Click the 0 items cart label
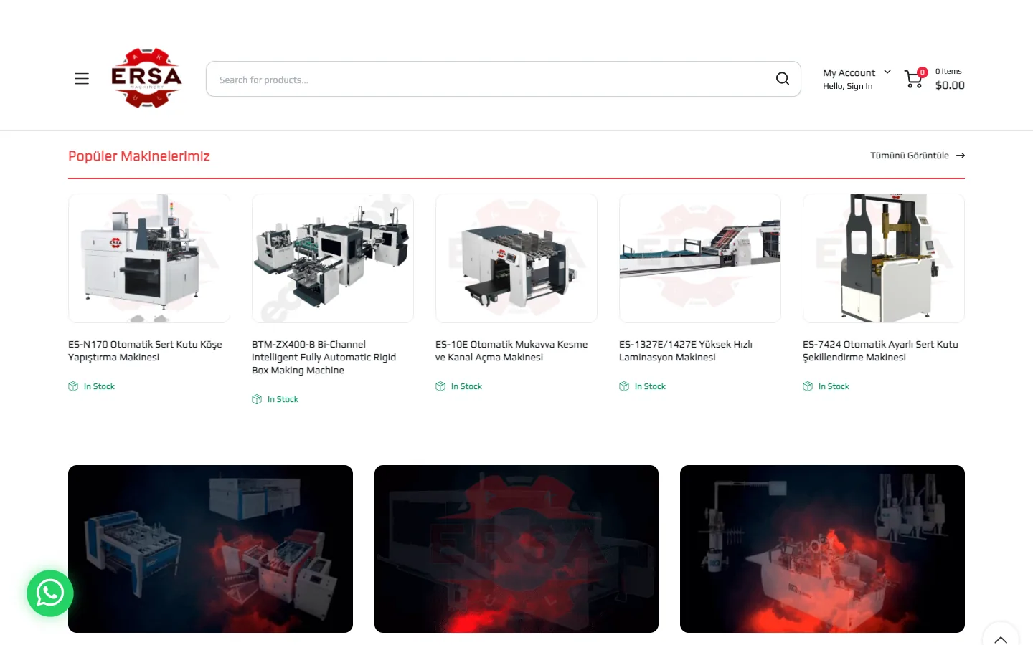 pos(948,71)
